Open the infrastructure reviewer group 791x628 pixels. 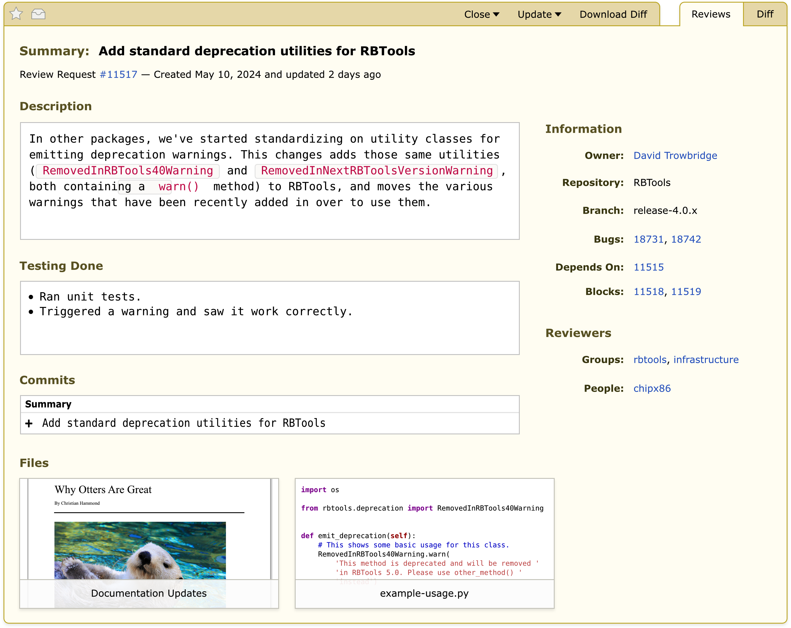pyautogui.click(x=706, y=360)
